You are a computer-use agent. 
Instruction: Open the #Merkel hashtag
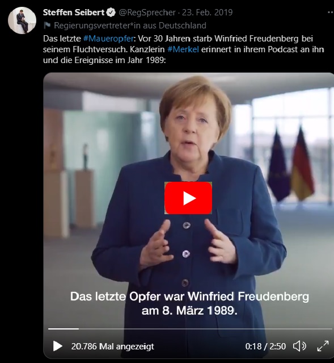183,49
